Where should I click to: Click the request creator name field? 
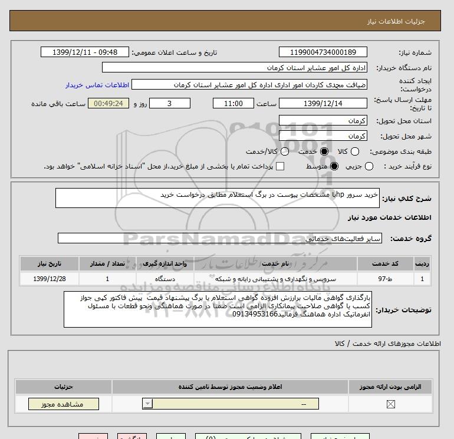(x=249, y=84)
